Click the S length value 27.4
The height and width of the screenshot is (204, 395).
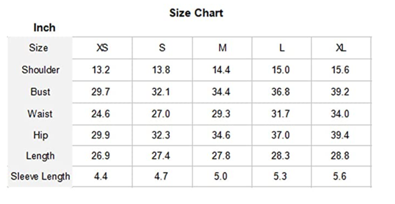tap(161, 156)
